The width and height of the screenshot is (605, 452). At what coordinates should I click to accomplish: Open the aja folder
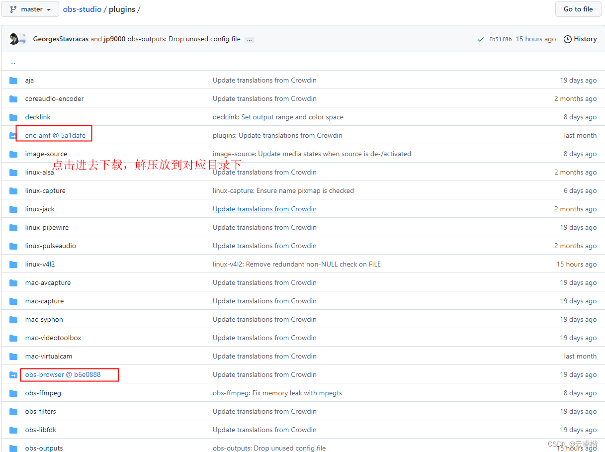click(29, 81)
